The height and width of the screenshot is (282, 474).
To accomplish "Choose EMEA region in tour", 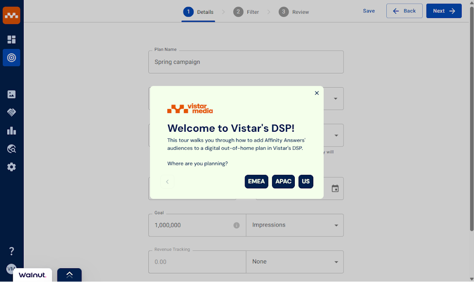I will point(256,182).
